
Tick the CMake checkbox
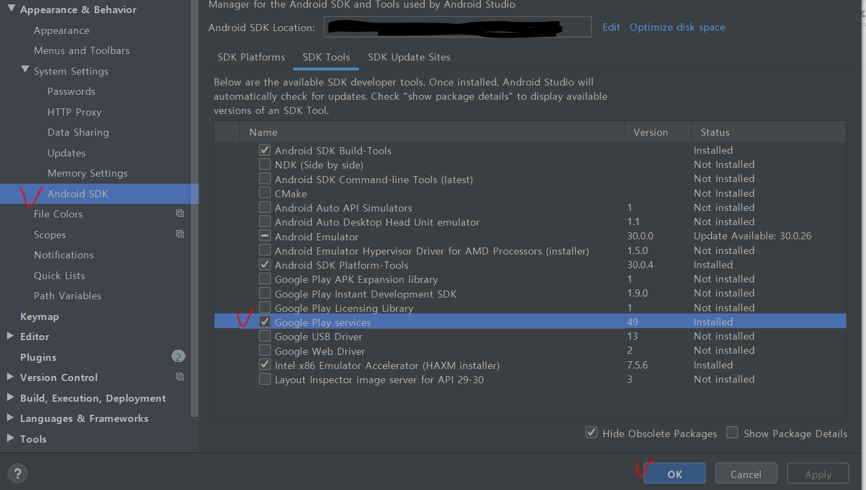tap(264, 193)
